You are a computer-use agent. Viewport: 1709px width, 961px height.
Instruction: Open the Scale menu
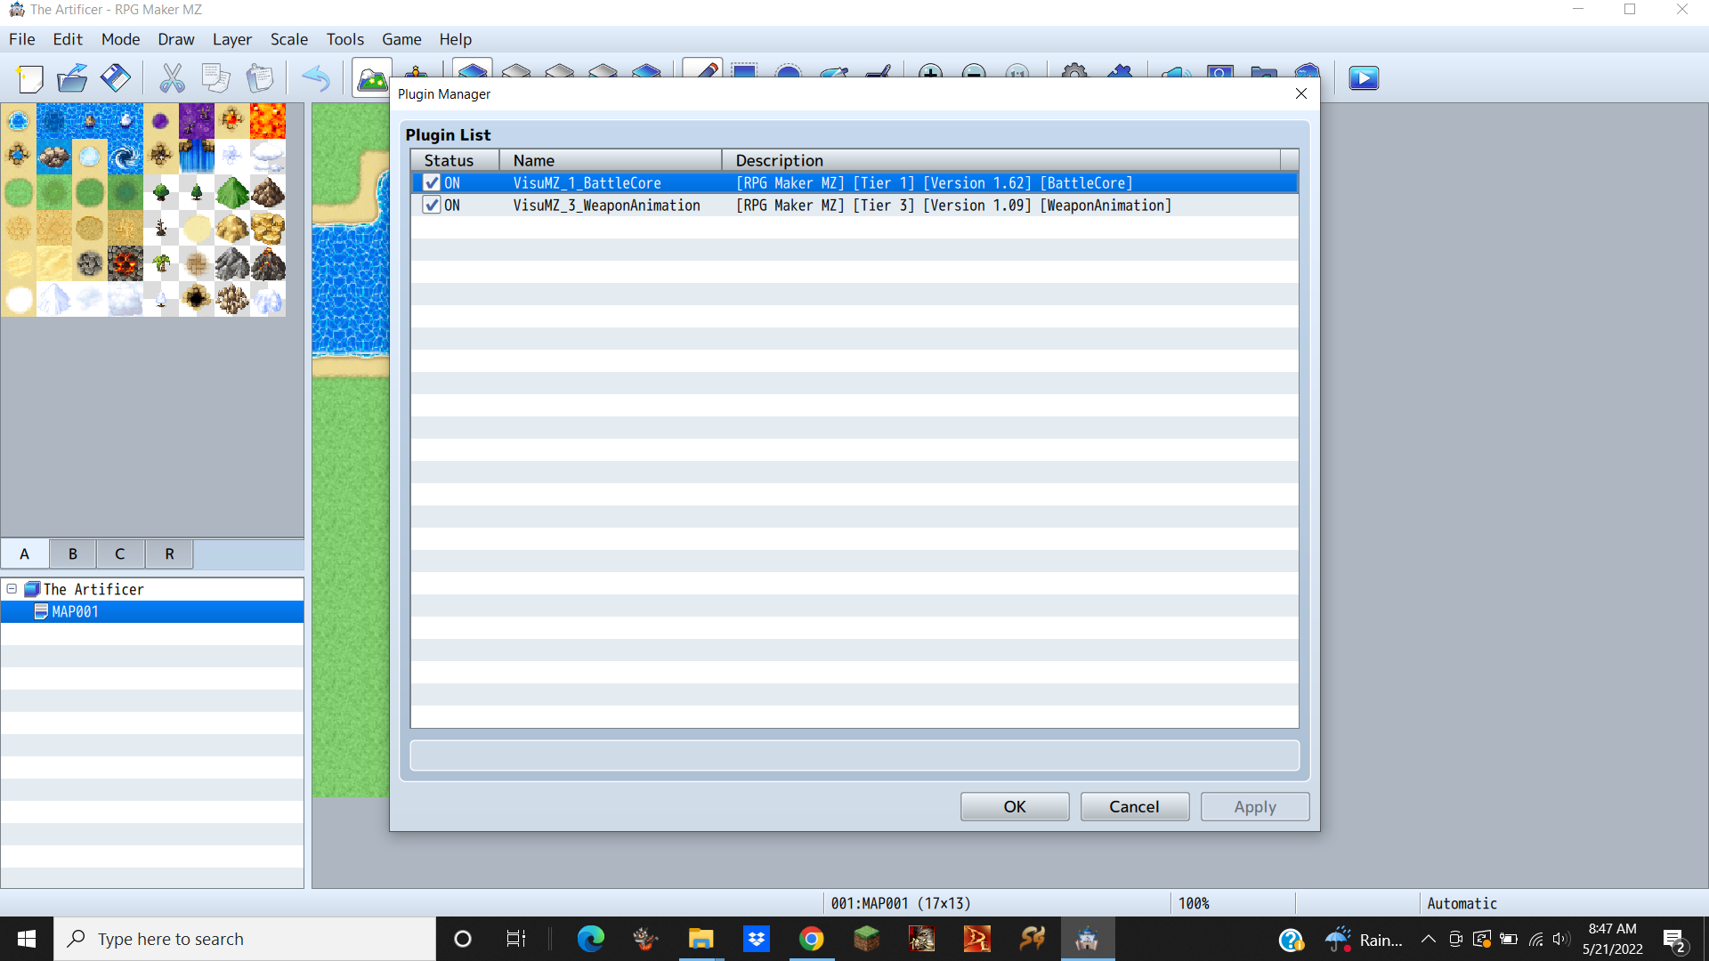coord(289,39)
